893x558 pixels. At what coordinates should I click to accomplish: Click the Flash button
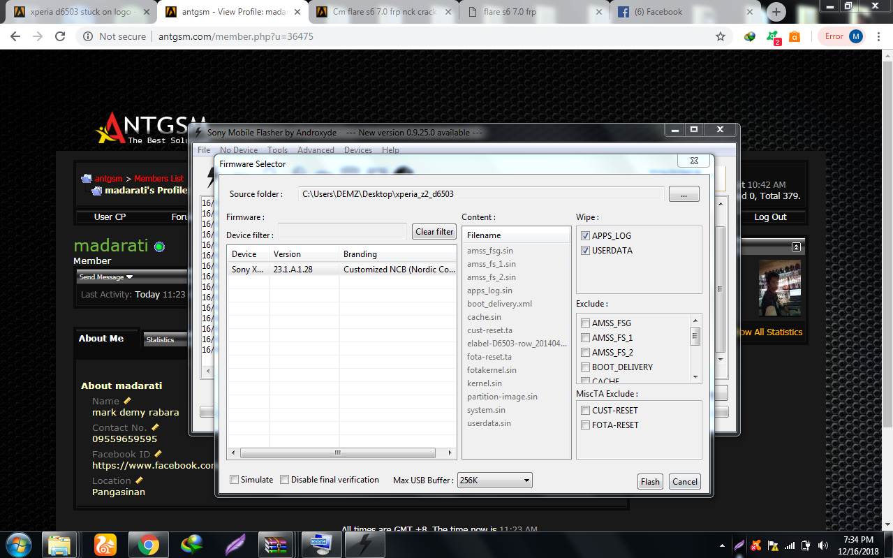click(650, 481)
